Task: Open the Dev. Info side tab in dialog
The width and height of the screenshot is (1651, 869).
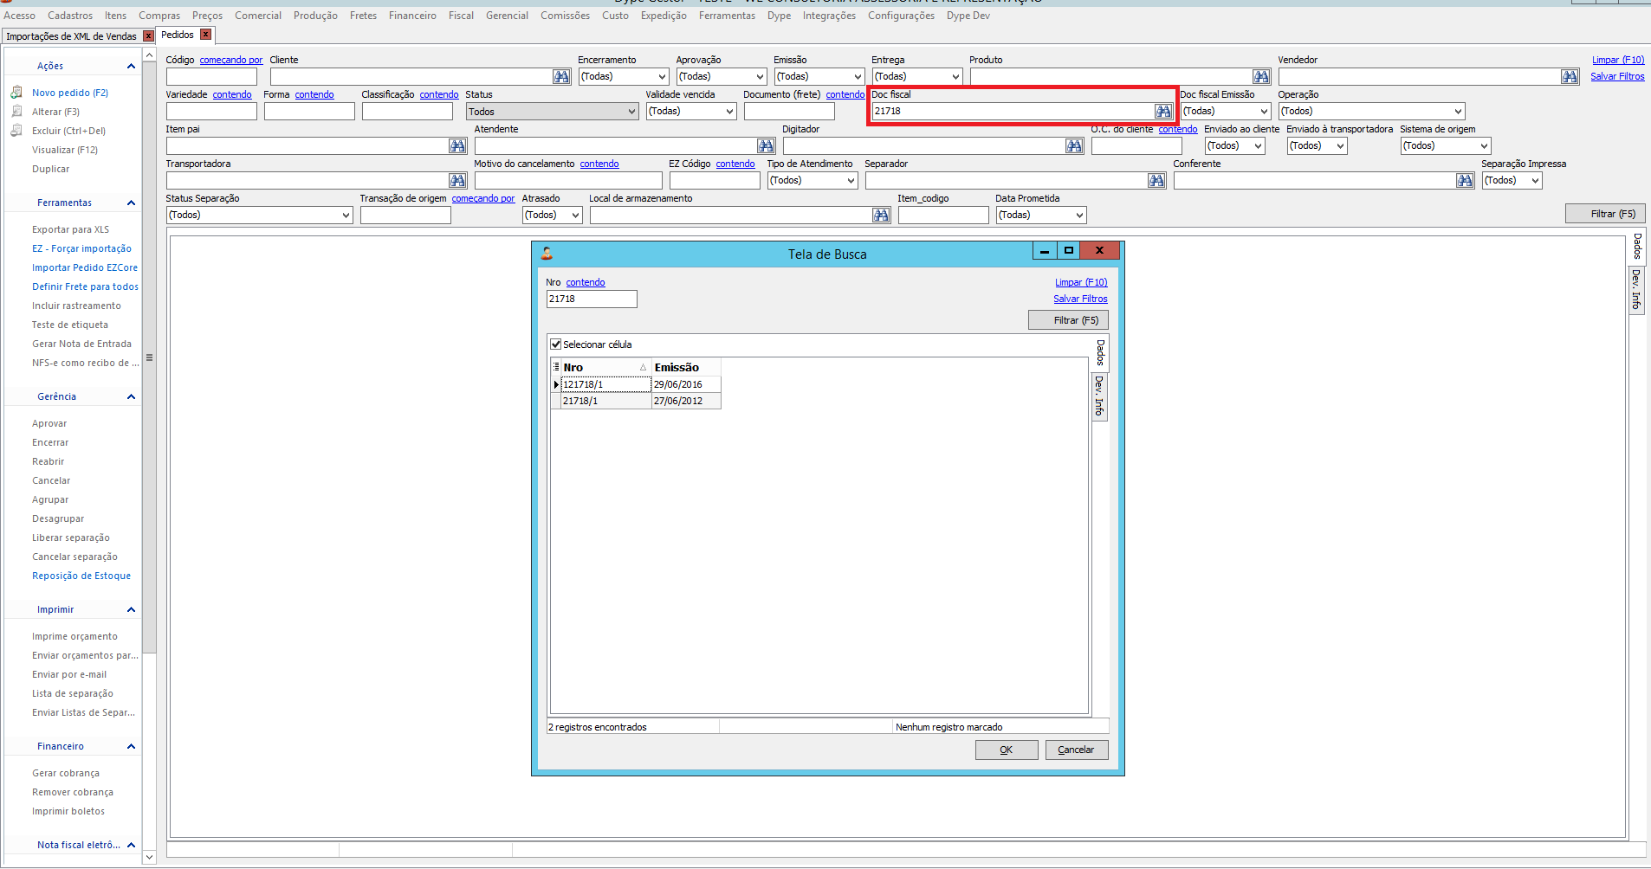Action: 1099,396
